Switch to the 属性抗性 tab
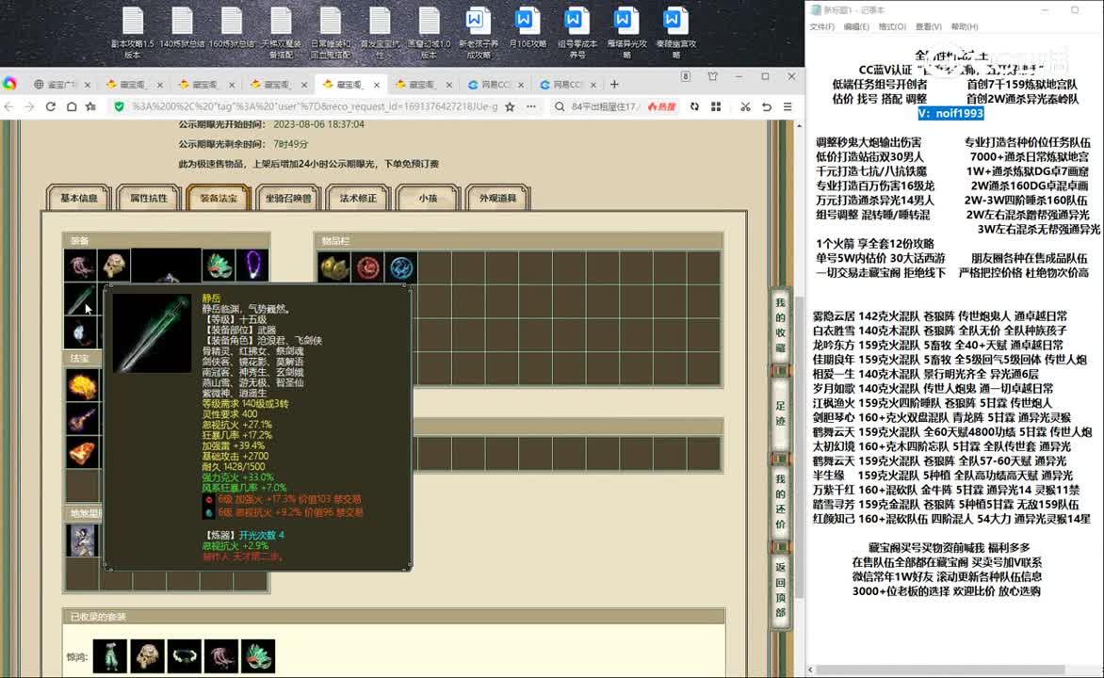Viewport: 1104px width, 678px height. click(149, 198)
